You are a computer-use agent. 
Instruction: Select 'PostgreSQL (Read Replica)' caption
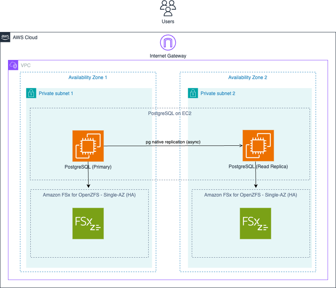click(258, 167)
